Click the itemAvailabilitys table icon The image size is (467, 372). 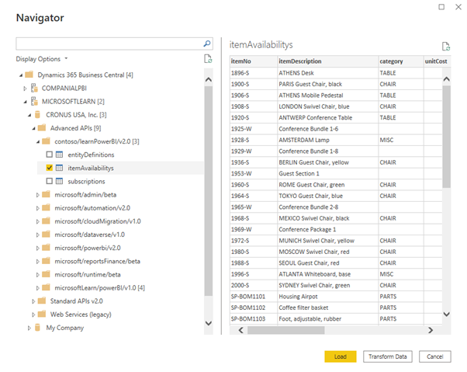pyautogui.click(x=59, y=168)
